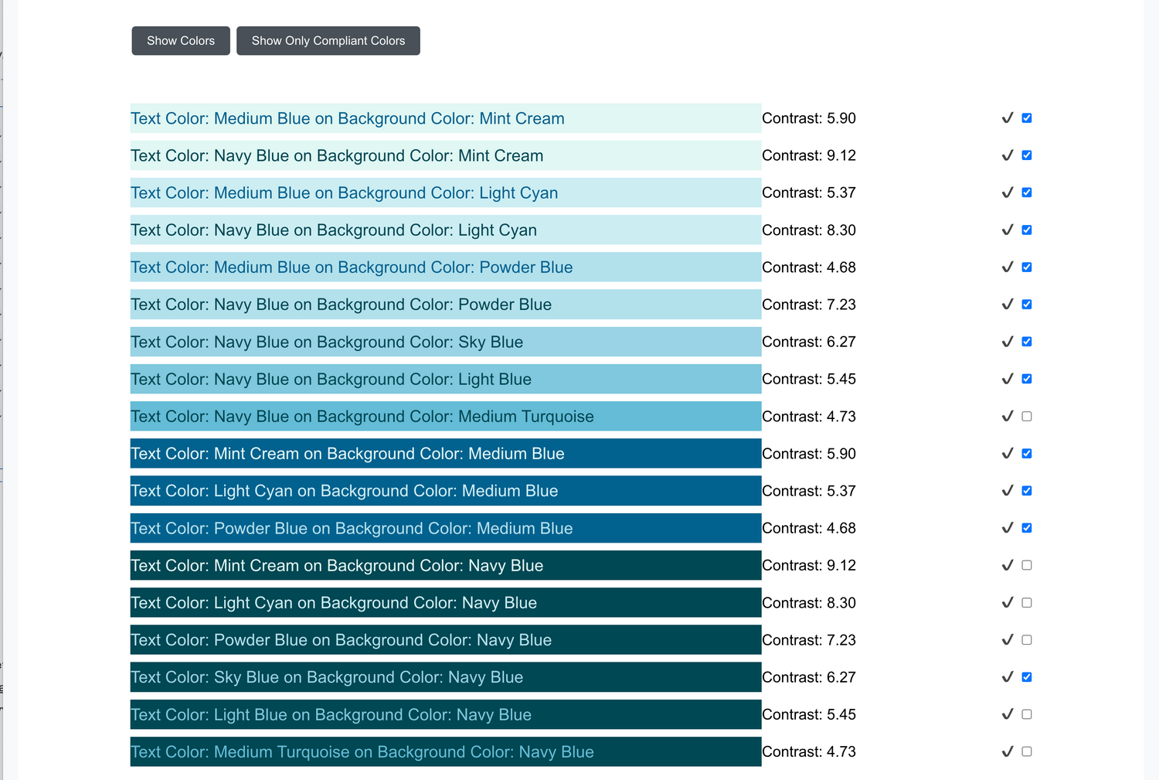The height and width of the screenshot is (780, 1159).
Task: Uncheck the Medium Blue on Mint Cream checkbox
Action: [1027, 118]
